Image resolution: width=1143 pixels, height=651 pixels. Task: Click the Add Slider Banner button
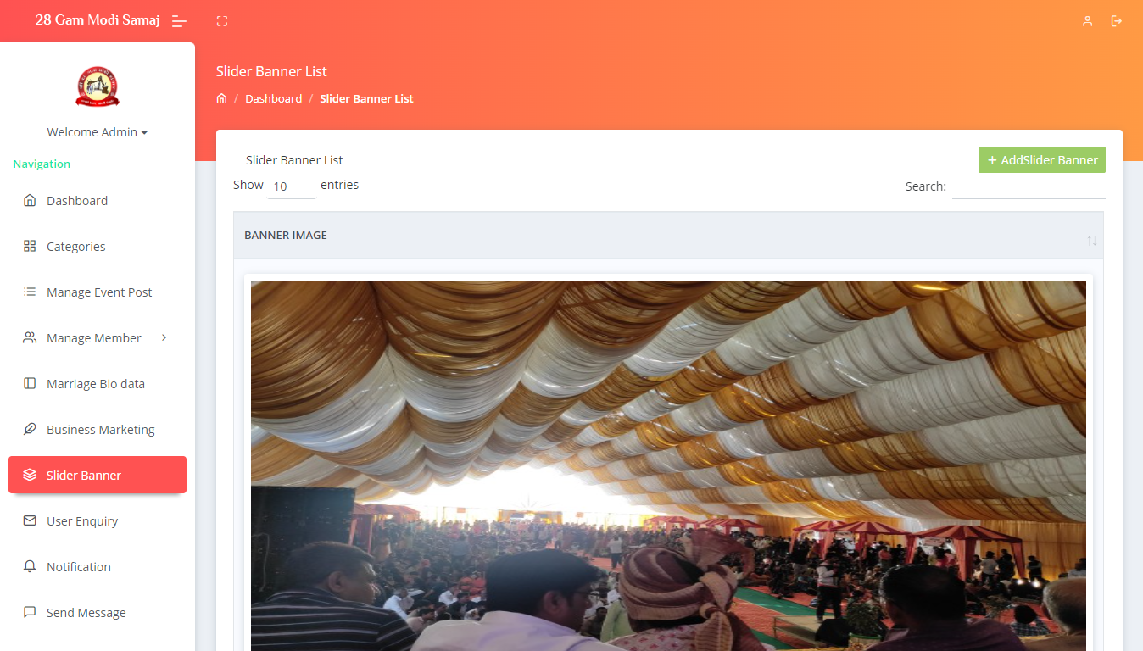point(1042,160)
